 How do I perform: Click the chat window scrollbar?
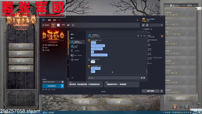click(x=147, y=72)
